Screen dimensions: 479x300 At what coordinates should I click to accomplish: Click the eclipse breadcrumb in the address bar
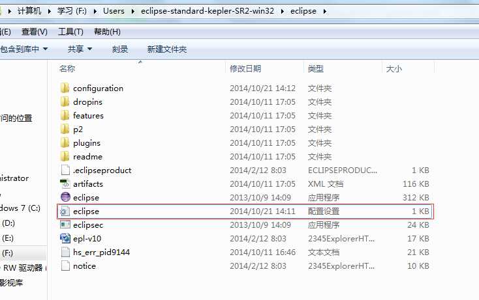pos(303,11)
